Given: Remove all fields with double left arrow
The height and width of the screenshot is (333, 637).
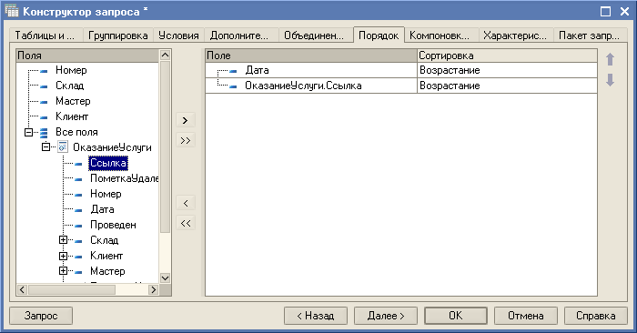Looking at the screenshot, I should 186,223.
